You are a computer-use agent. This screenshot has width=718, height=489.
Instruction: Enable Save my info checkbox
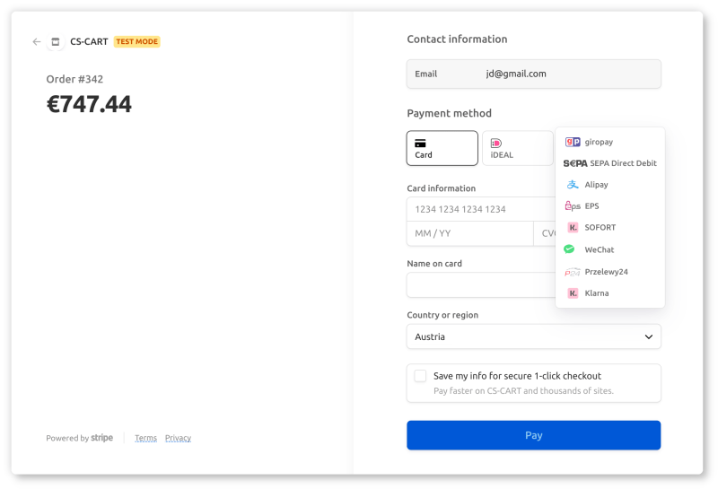pyautogui.click(x=420, y=376)
